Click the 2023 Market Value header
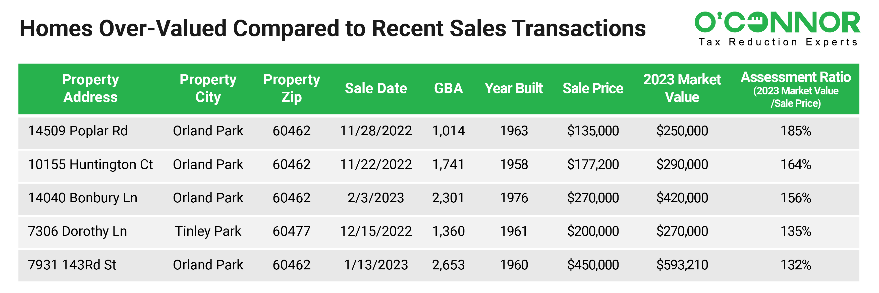The height and width of the screenshot is (293, 879). (682, 88)
